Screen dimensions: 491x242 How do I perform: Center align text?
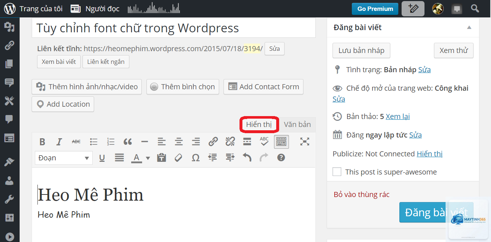click(179, 142)
